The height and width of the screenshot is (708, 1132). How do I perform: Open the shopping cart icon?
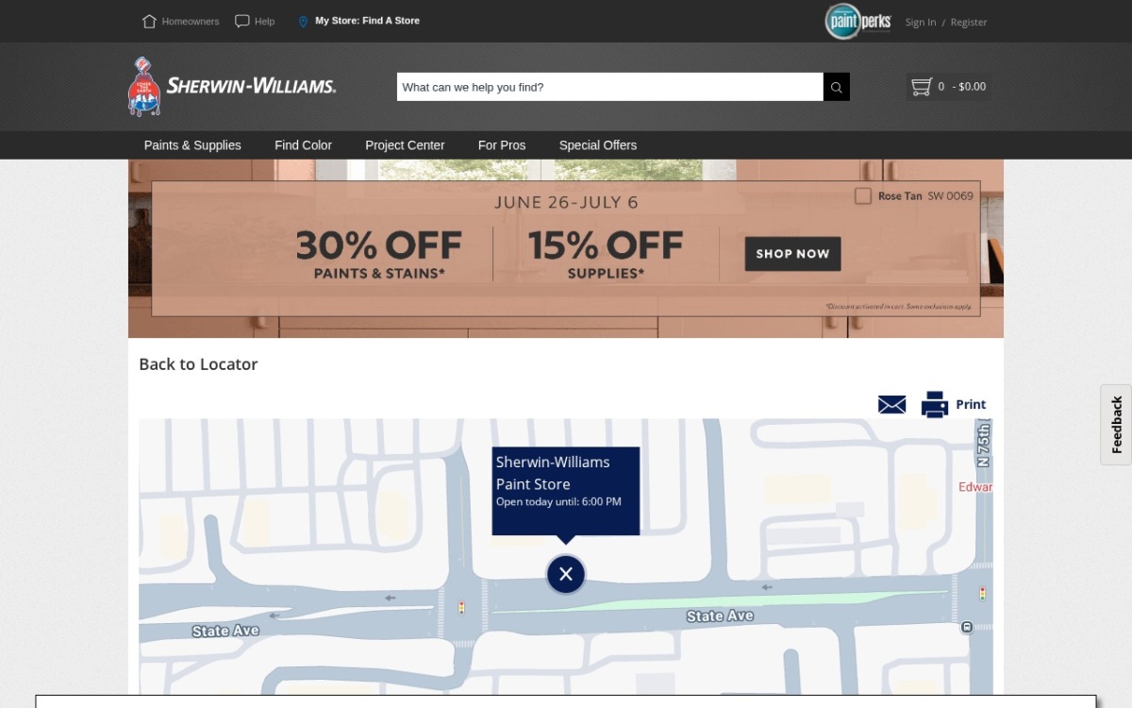coord(922,87)
